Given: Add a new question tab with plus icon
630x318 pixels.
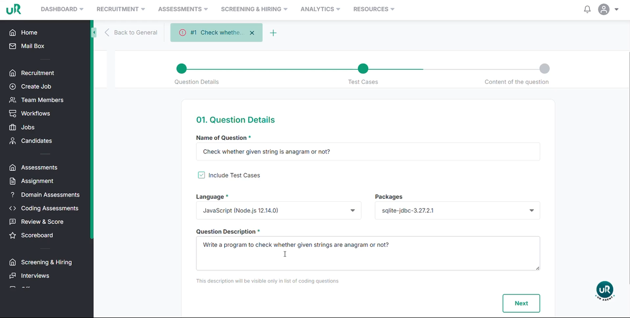Looking at the screenshot, I should (x=273, y=33).
